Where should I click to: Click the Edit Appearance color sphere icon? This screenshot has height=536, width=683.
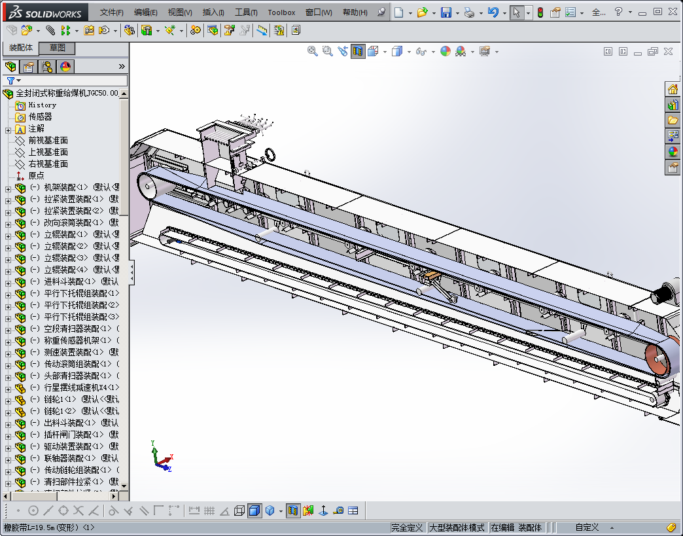click(x=445, y=51)
